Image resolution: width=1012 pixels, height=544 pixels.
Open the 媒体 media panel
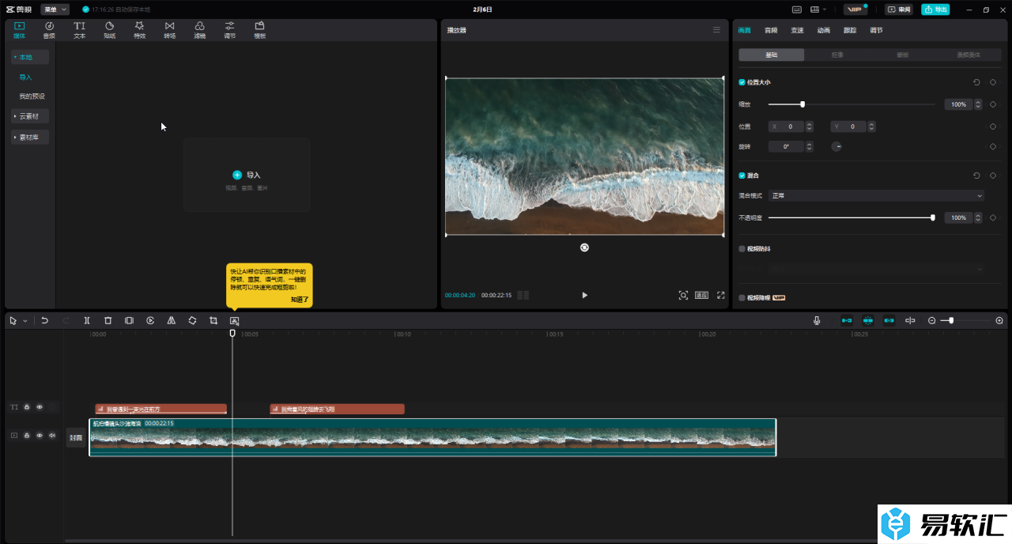(x=19, y=30)
